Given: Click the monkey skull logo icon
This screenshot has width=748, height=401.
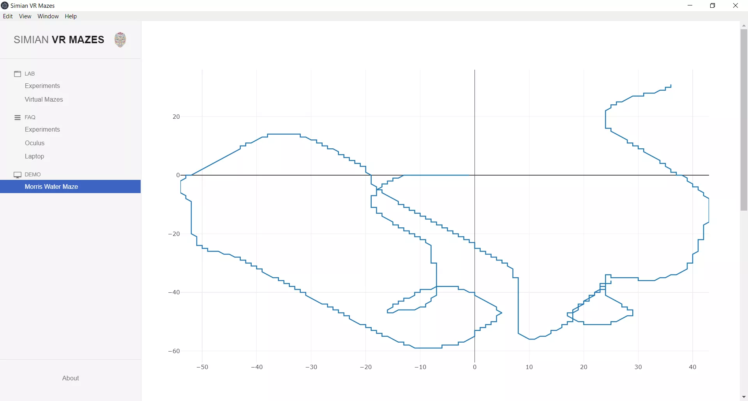Looking at the screenshot, I should click(120, 40).
